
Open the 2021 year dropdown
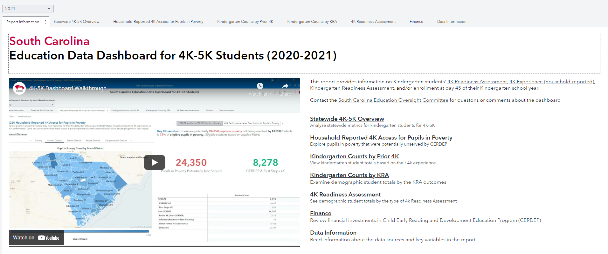click(x=28, y=9)
